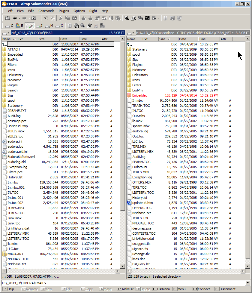
Task: Click the Paste clipboard toolbar icon
Action: tap(74, 18)
